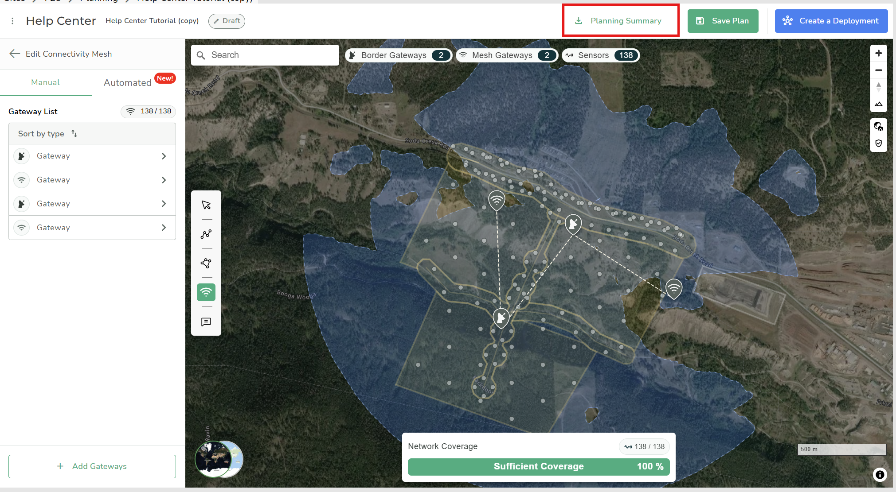Image resolution: width=896 pixels, height=492 pixels.
Task: Expand the first Gateway list entry
Action: pyautogui.click(x=92, y=156)
